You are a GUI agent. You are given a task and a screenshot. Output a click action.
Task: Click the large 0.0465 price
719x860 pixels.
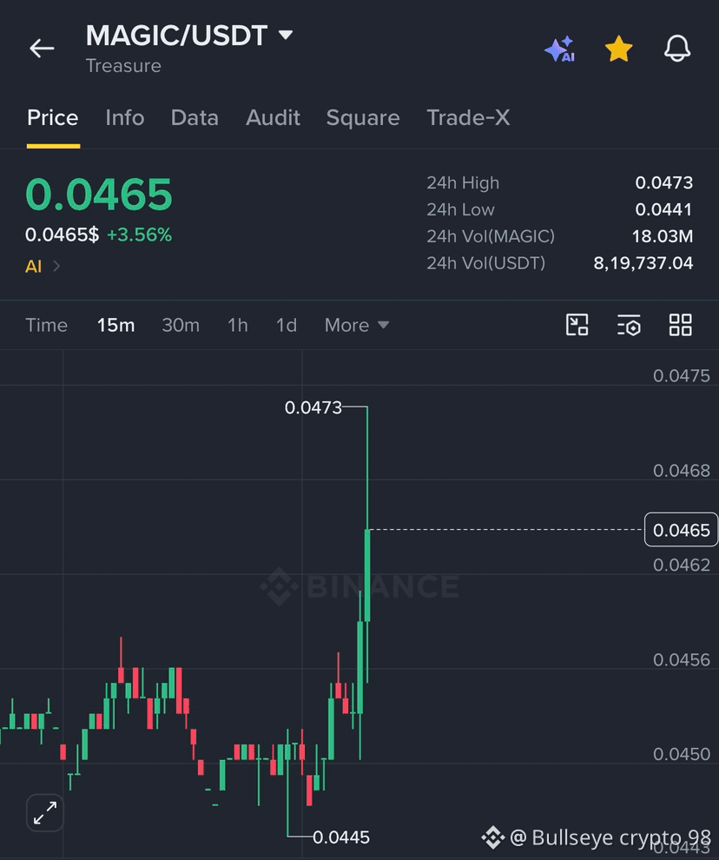pyautogui.click(x=99, y=195)
